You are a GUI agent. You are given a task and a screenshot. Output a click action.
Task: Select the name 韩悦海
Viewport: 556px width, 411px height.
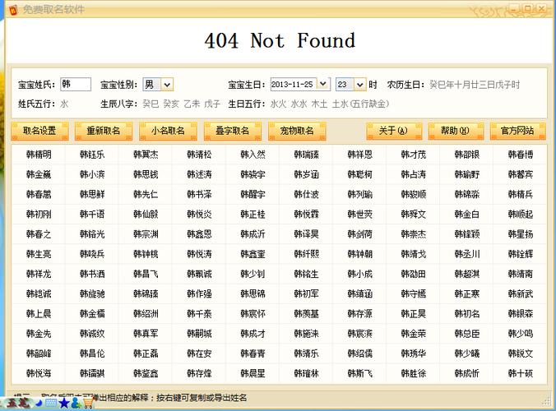coord(39,373)
